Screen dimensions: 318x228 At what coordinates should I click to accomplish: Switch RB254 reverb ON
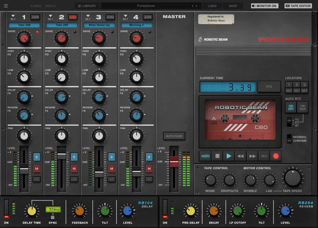click(165, 209)
